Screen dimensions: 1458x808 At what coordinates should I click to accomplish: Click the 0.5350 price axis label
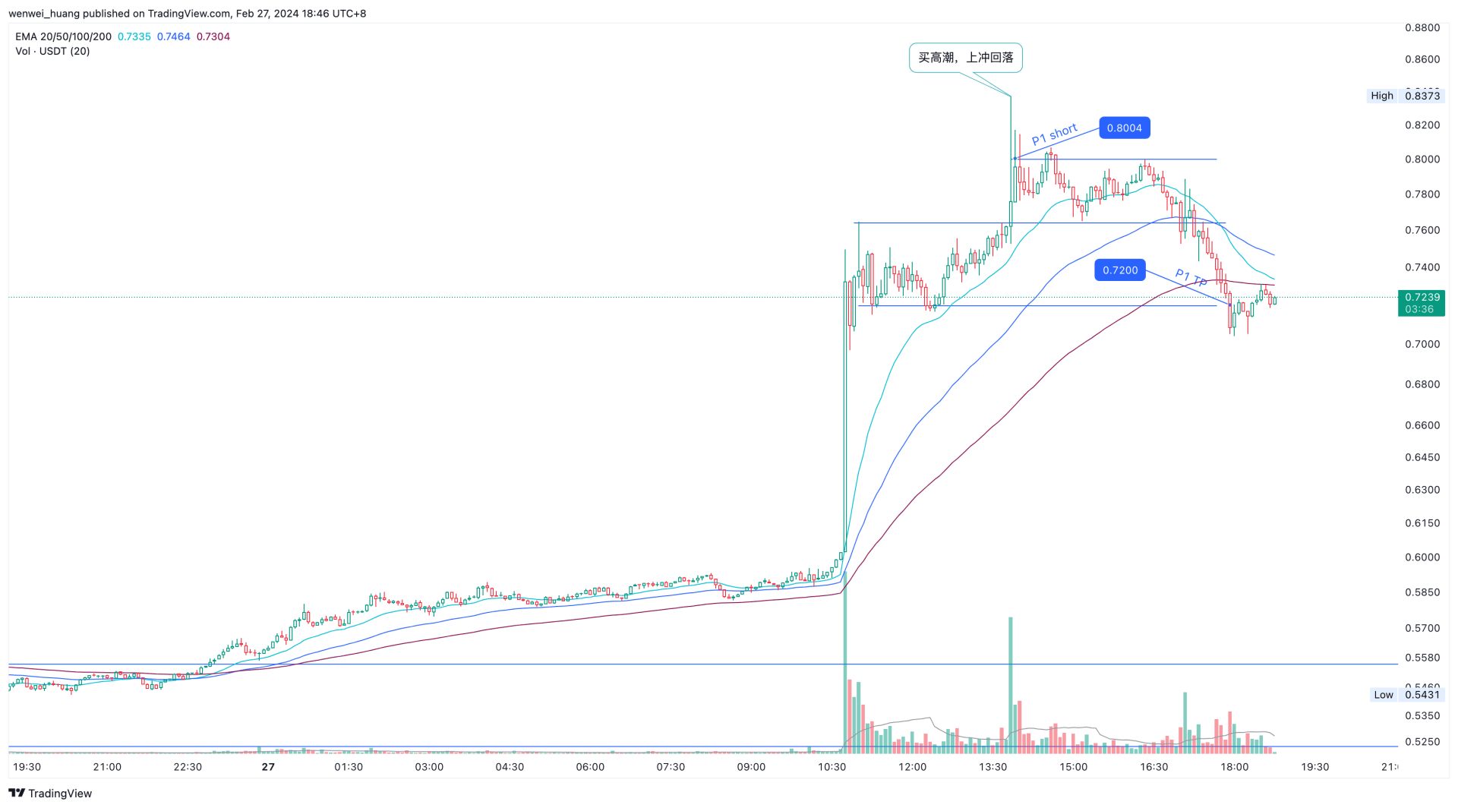(x=1422, y=715)
